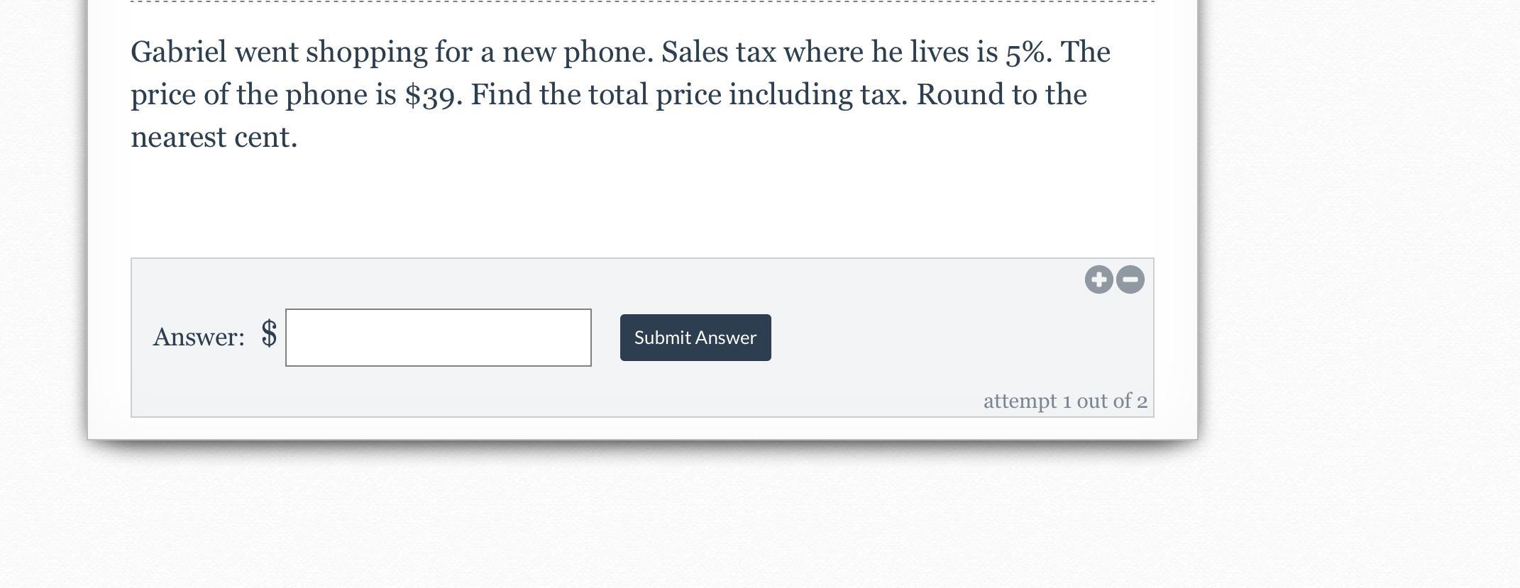Click the plus icon in answer box
Viewport: 1520px width, 588px height.
(1098, 279)
